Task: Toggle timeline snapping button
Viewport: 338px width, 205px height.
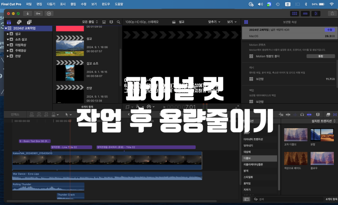Action: 309,115
